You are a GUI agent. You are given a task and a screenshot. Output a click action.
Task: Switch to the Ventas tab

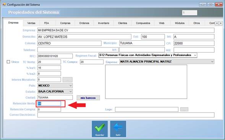coord(31,23)
